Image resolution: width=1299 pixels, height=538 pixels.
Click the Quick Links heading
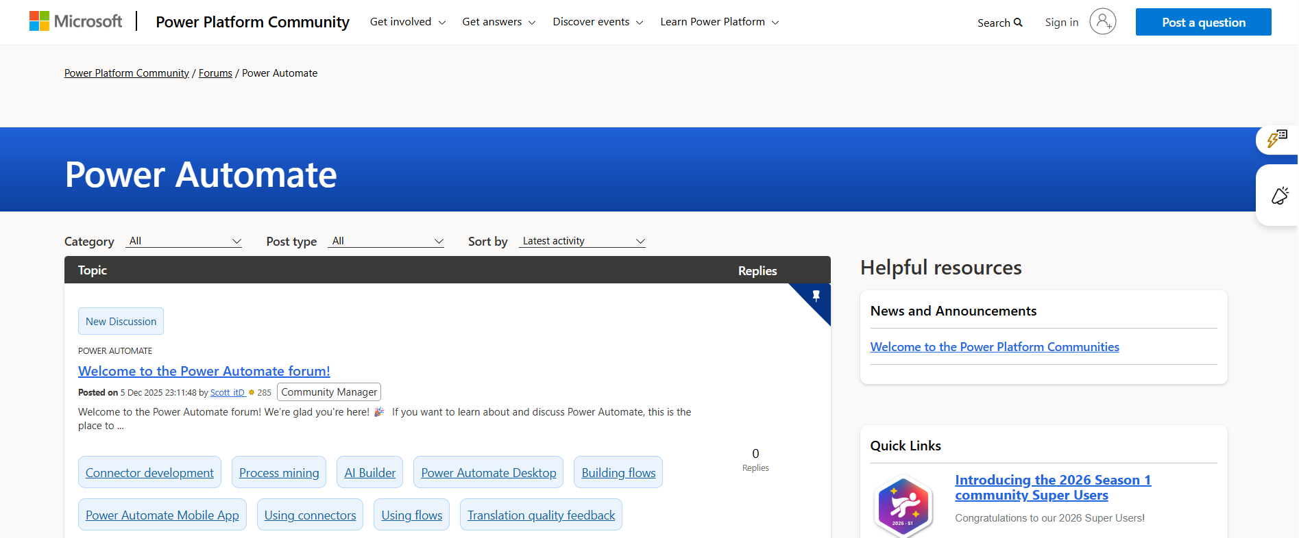click(906, 446)
